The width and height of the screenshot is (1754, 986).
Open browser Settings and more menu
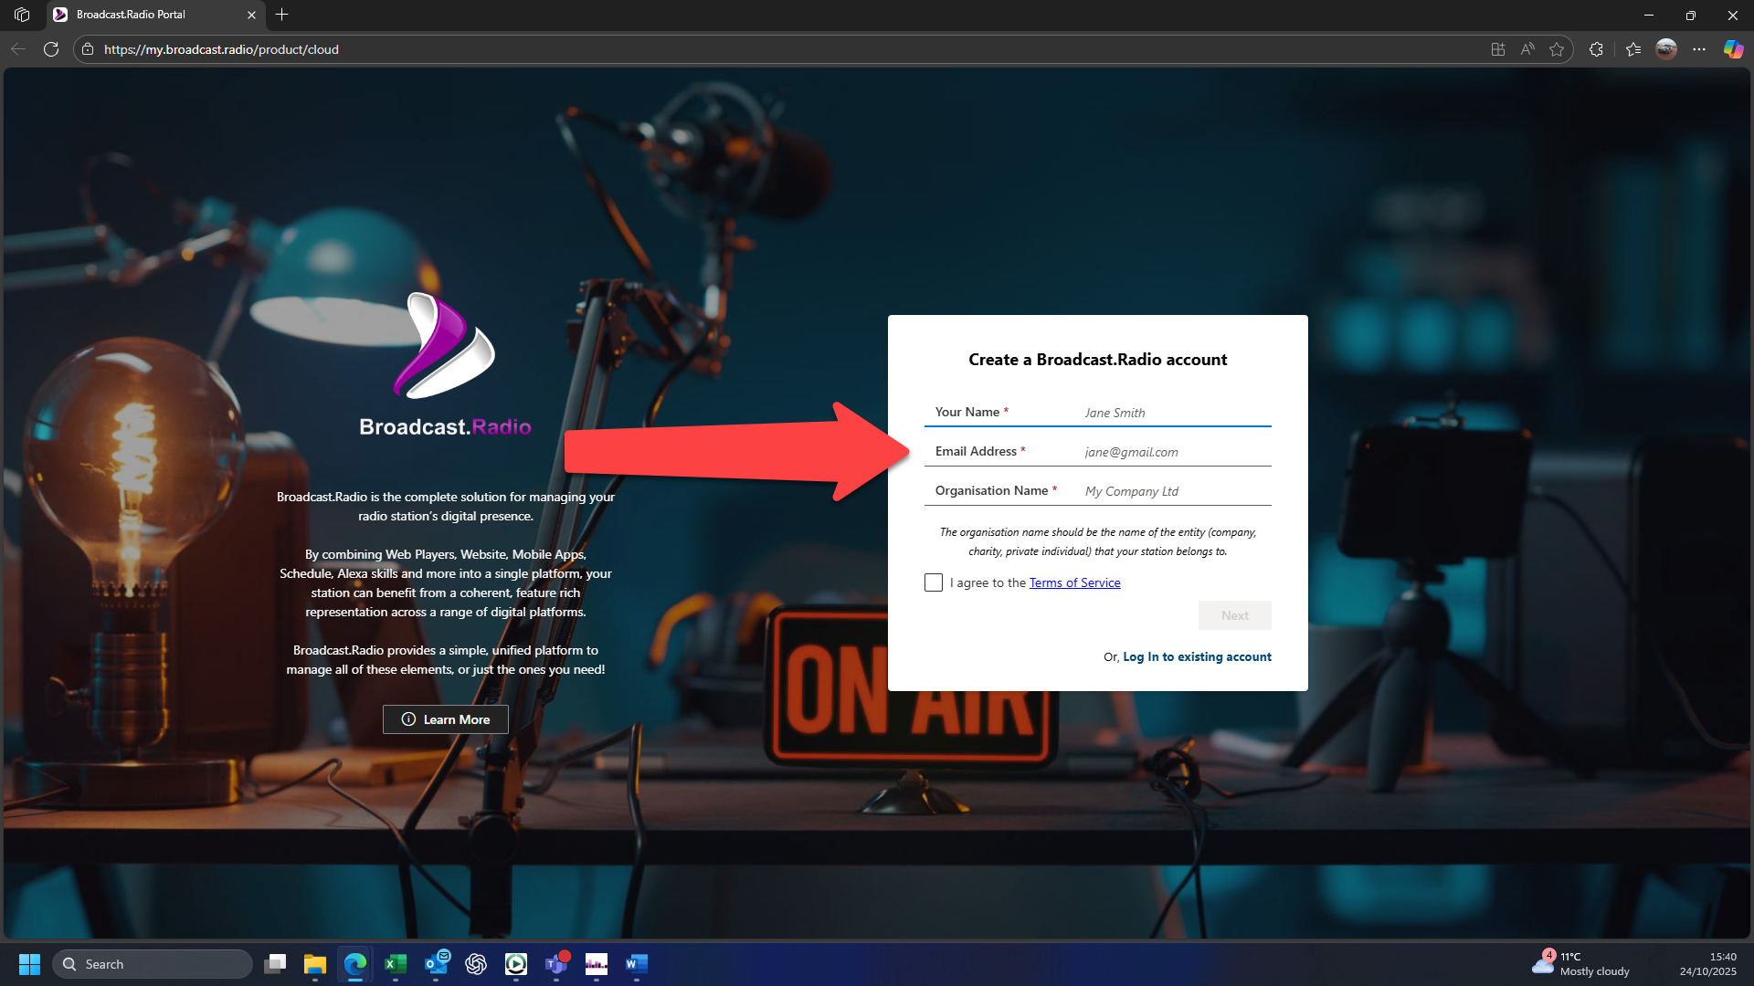pyautogui.click(x=1699, y=49)
